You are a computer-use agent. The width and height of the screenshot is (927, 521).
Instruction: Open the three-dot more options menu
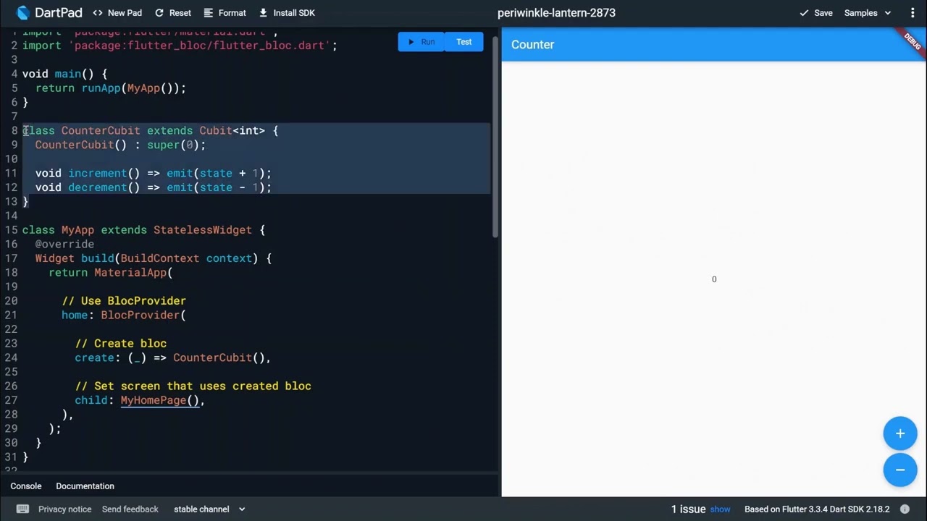(911, 12)
